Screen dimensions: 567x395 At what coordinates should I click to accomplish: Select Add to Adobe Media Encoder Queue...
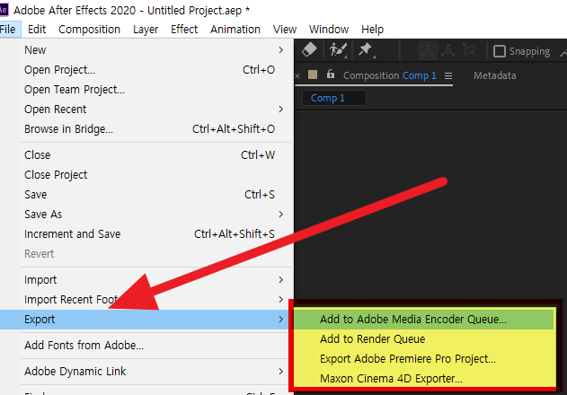click(424, 320)
